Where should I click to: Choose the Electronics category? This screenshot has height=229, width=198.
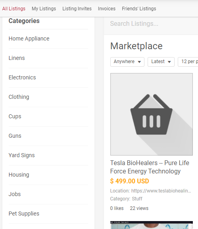(x=22, y=77)
